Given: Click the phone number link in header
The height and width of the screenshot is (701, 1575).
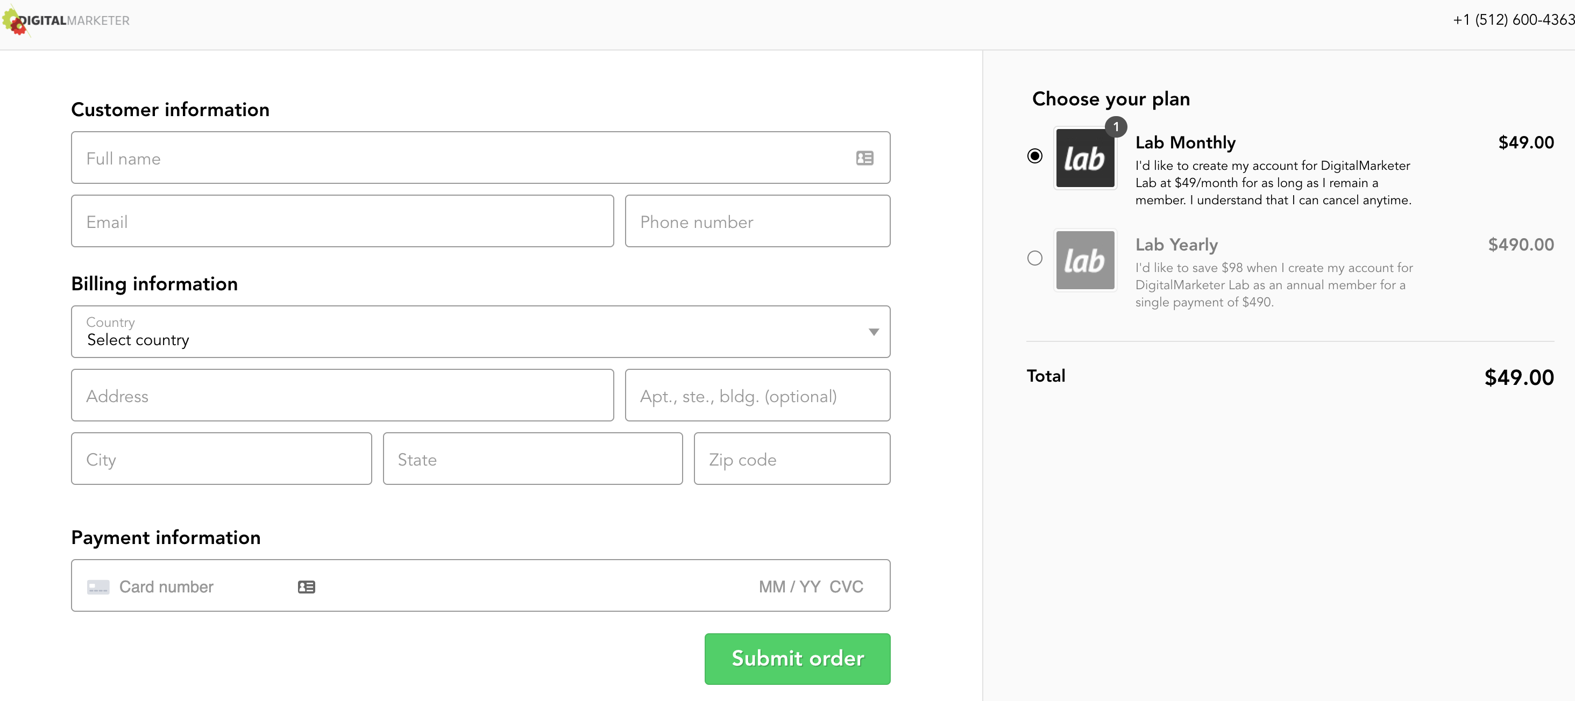Looking at the screenshot, I should tap(1513, 20).
